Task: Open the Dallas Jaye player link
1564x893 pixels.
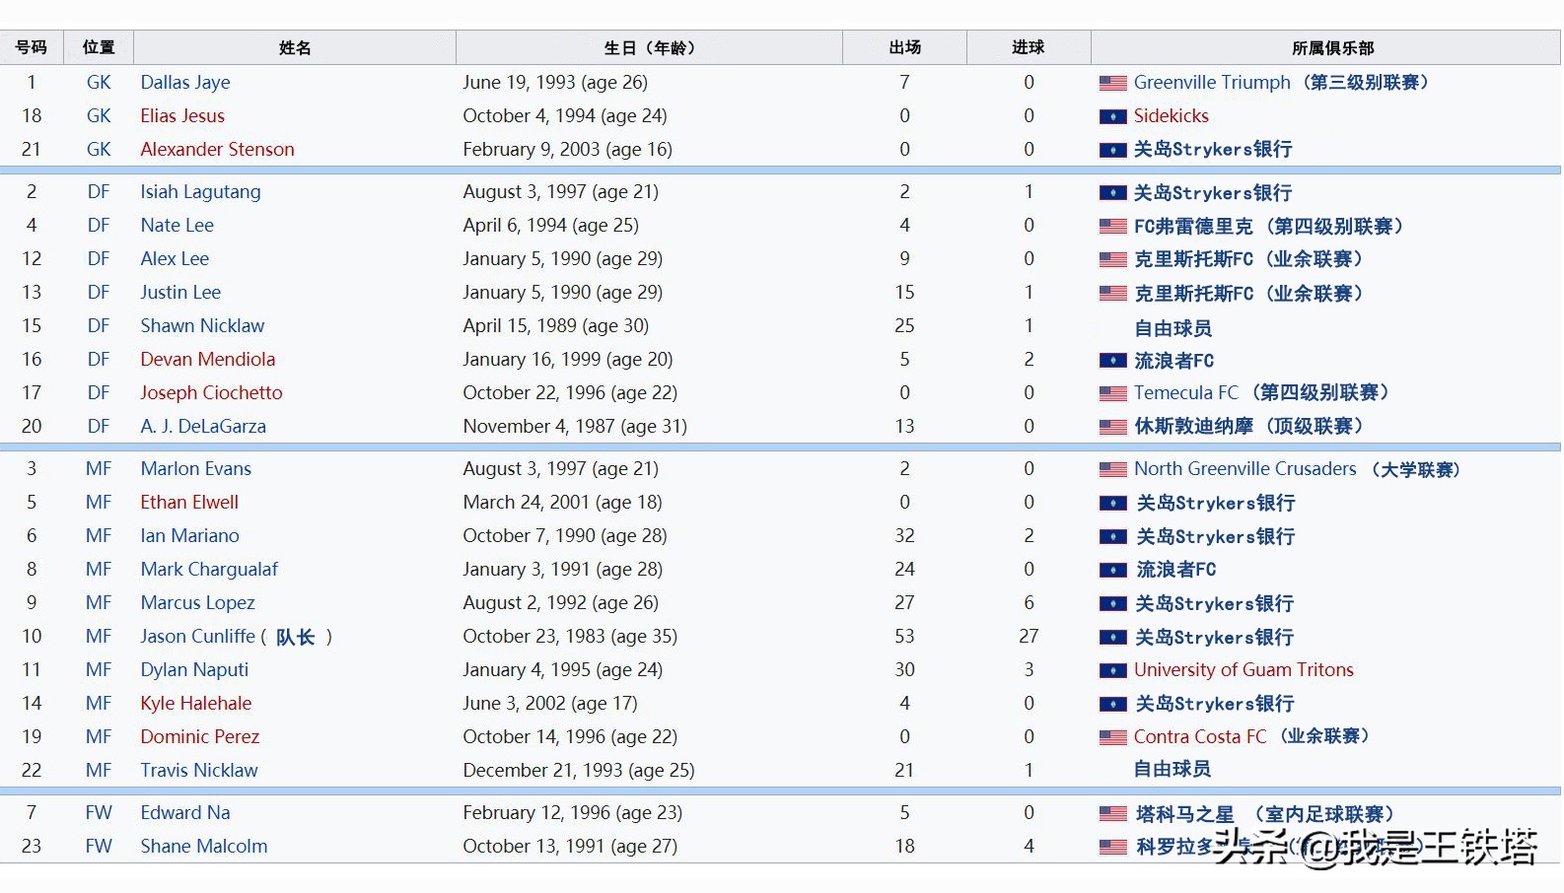Action: point(185,83)
